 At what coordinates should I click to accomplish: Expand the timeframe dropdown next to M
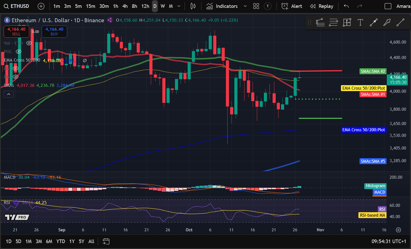[178, 6]
